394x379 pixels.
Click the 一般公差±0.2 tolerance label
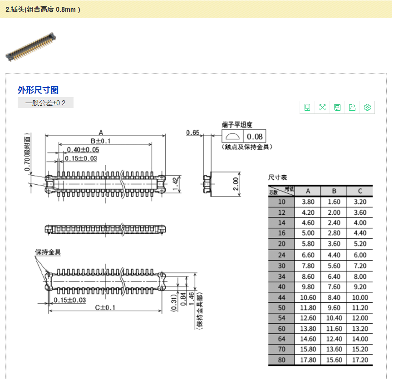pos(45,103)
